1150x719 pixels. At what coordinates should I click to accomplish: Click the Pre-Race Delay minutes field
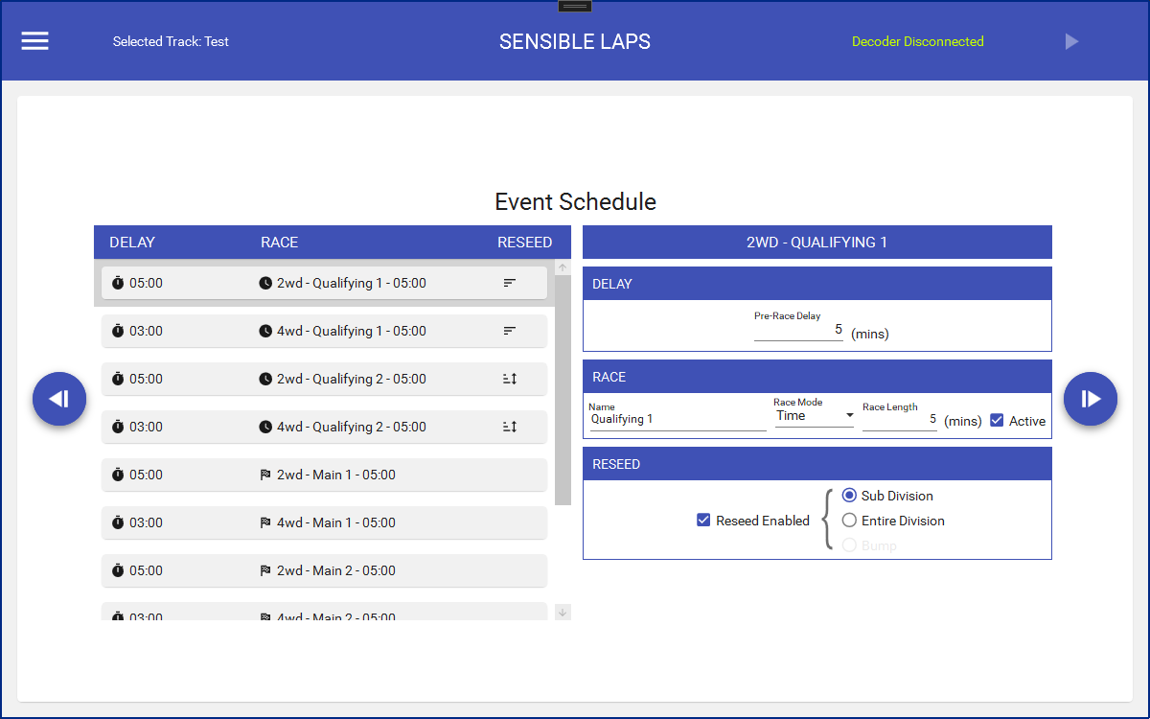coord(798,330)
